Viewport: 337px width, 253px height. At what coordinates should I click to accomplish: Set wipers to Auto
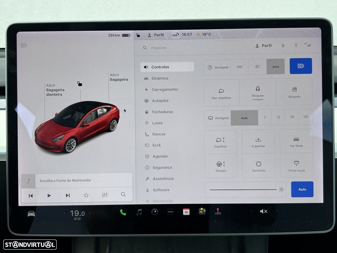245,118
